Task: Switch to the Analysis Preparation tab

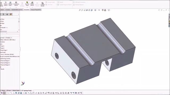Action: pos(36,10)
